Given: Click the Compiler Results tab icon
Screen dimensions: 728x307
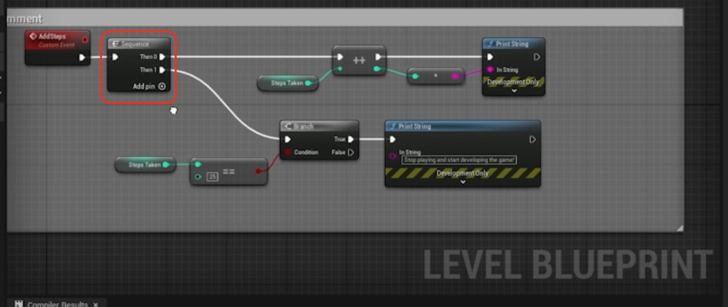Looking at the screenshot, I should click(19, 304).
